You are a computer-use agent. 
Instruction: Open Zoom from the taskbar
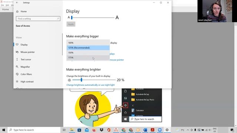(160, 130)
